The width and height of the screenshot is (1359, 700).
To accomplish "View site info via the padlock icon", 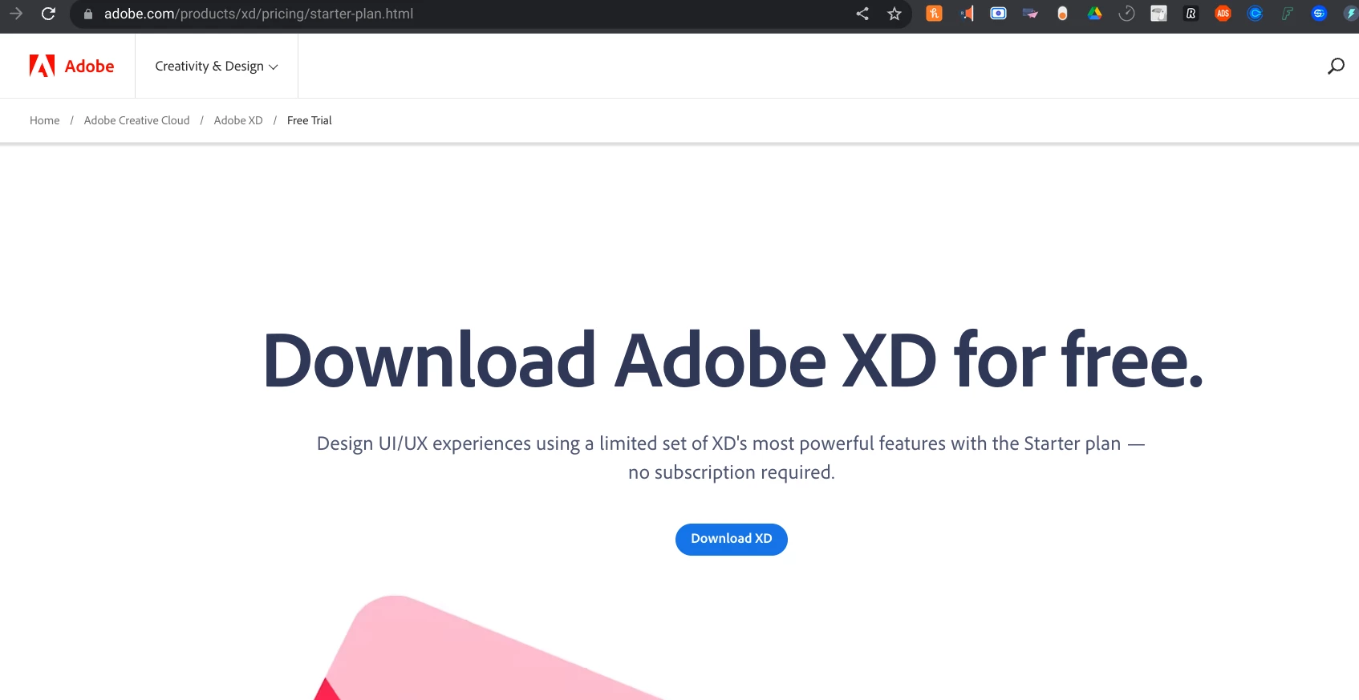I will pyautogui.click(x=88, y=14).
